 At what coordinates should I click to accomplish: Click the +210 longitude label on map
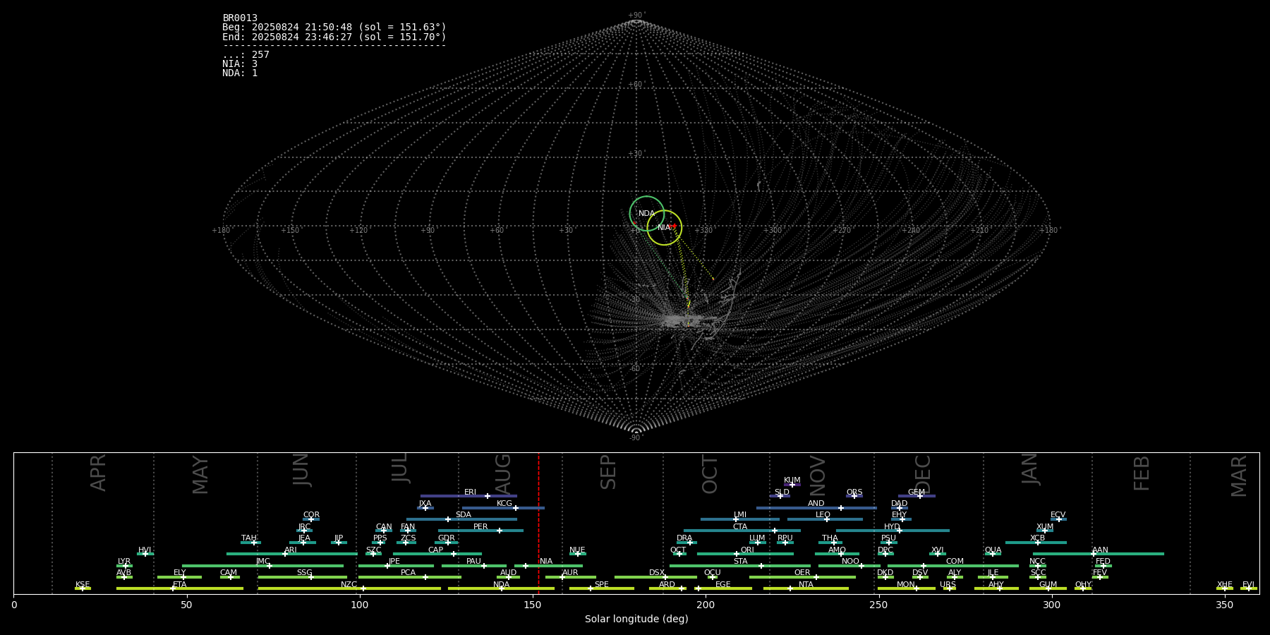[979, 231]
